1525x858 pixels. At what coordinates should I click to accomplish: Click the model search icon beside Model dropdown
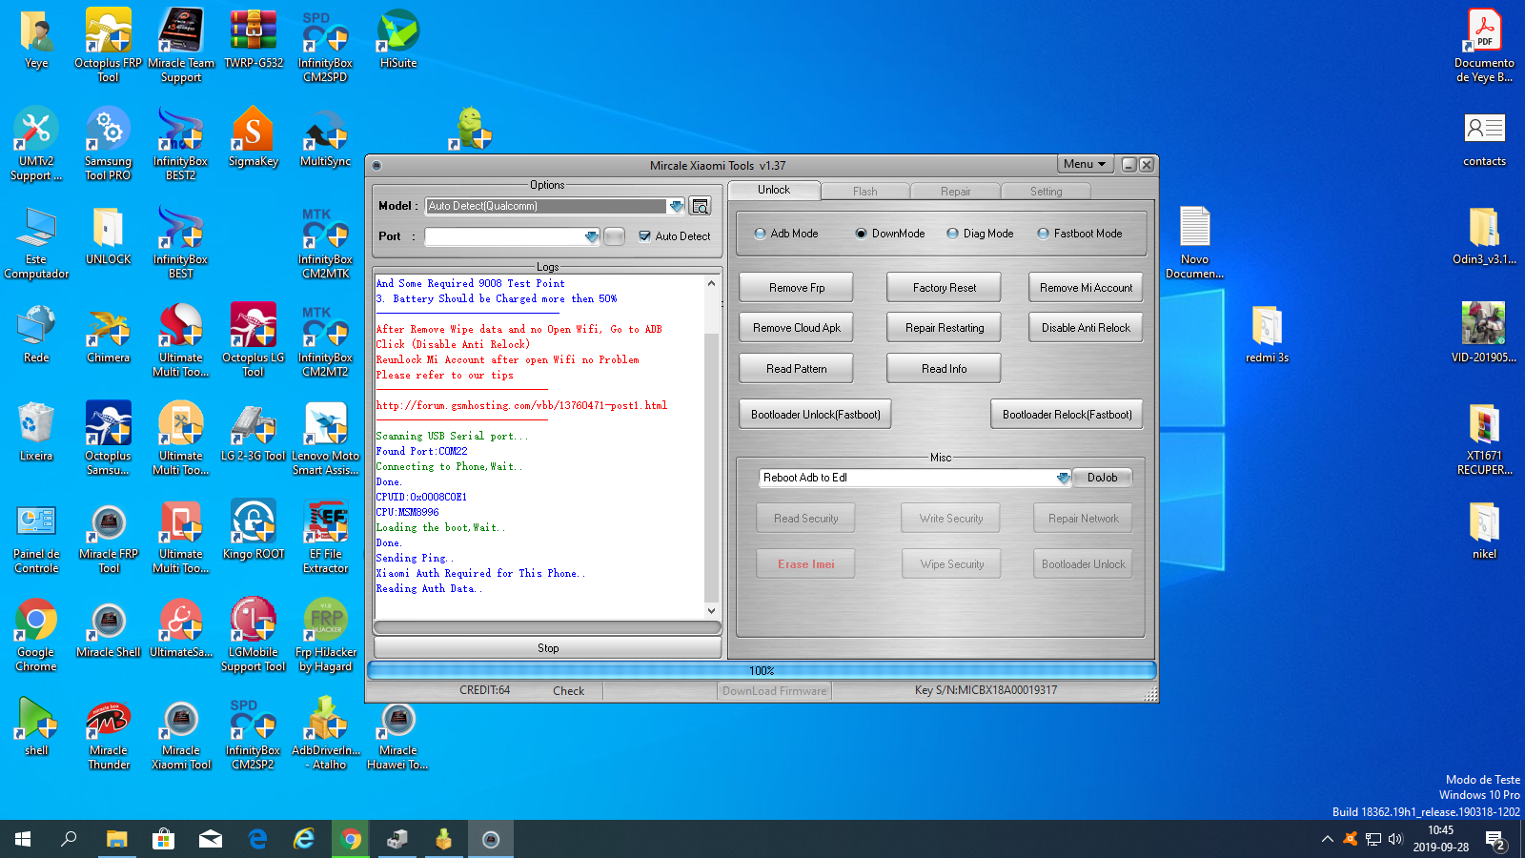pyautogui.click(x=701, y=206)
